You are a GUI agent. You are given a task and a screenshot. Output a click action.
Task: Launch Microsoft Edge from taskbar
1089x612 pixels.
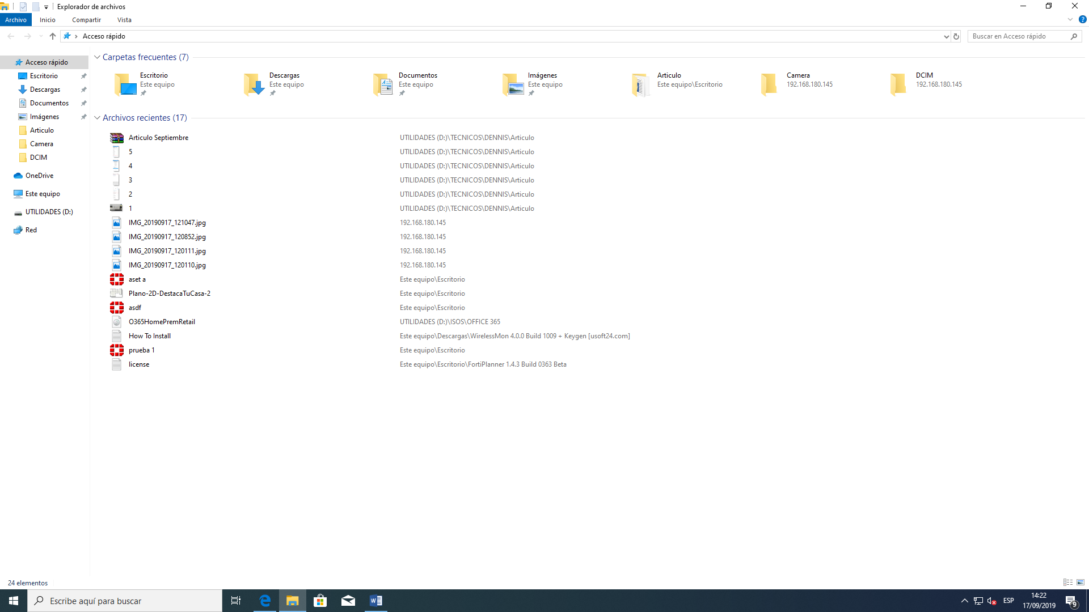(x=265, y=601)
